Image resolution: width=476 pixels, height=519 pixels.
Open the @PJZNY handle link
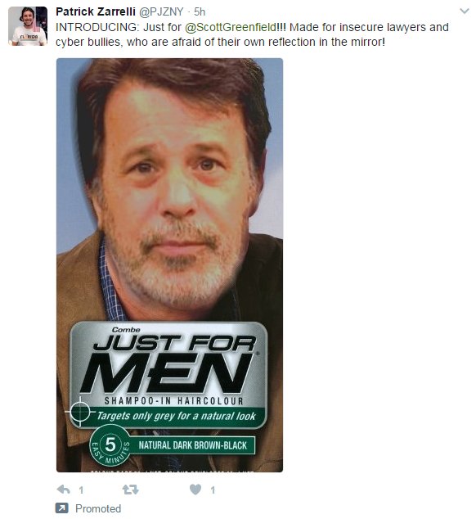[x=161, y=11]
